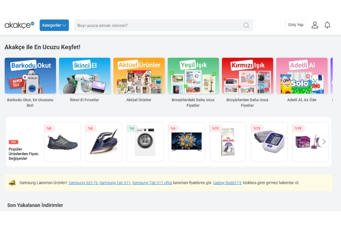Viewport: 341px width, 227px height.
Task: Open the notifications bell
Action: coord(327,25)
